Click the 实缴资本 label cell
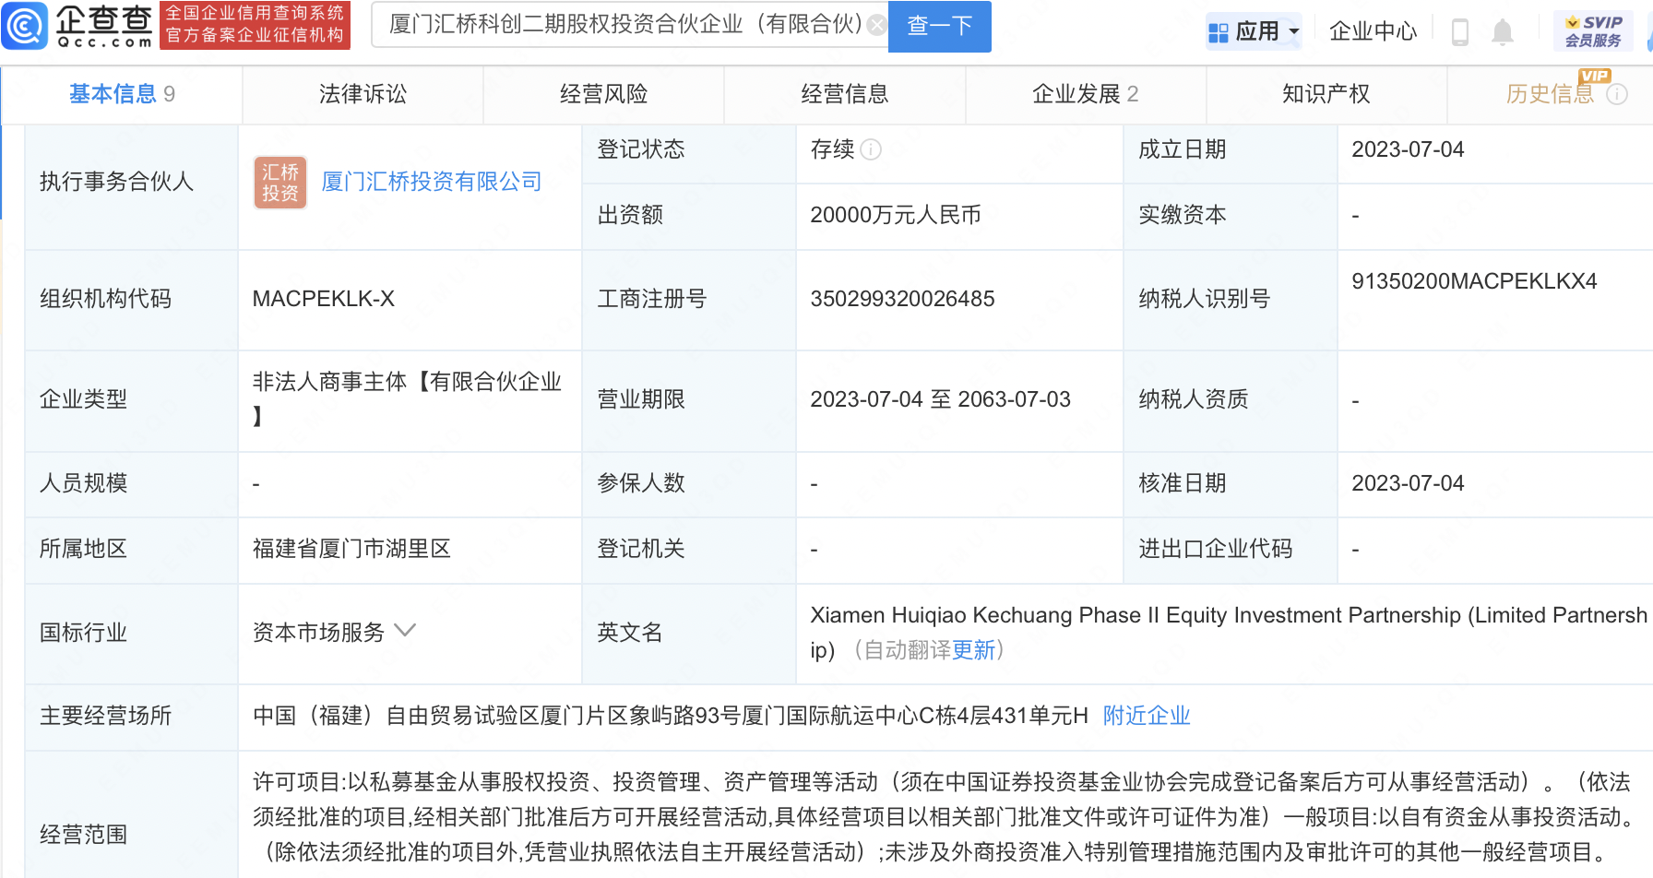The width and height of the screenshot is (1653, 878). click(1231, 217)
